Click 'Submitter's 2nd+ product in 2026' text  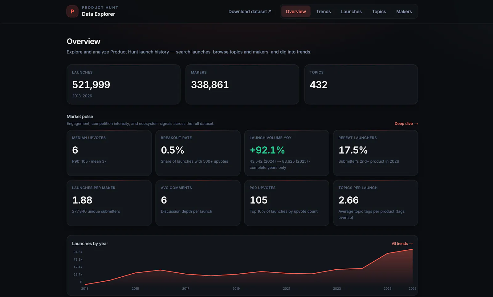point(369,161)
